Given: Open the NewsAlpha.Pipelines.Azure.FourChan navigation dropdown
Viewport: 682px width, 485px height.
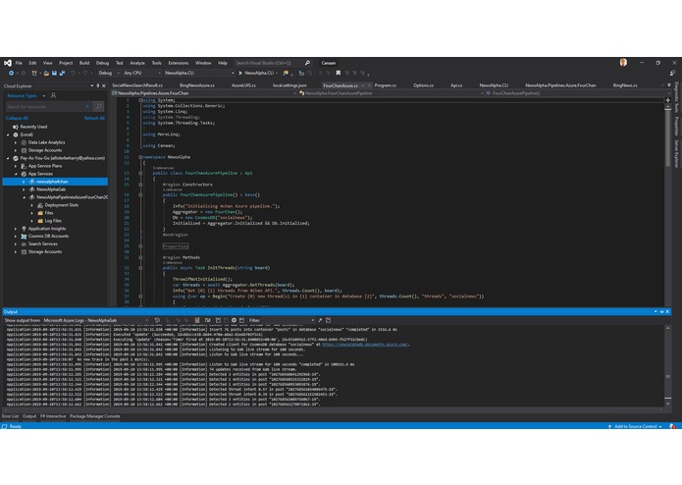Looking at the screenshot, I should (x=204, y=93).
